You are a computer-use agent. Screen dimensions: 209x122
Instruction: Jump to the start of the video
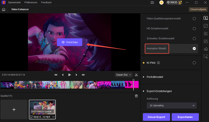(x=56, y=75)
